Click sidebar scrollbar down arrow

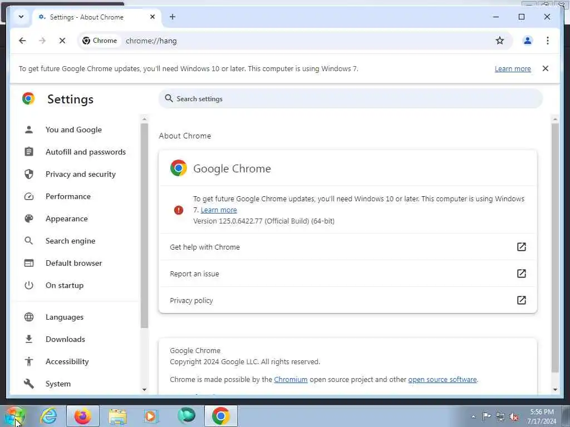click(144, 390)
